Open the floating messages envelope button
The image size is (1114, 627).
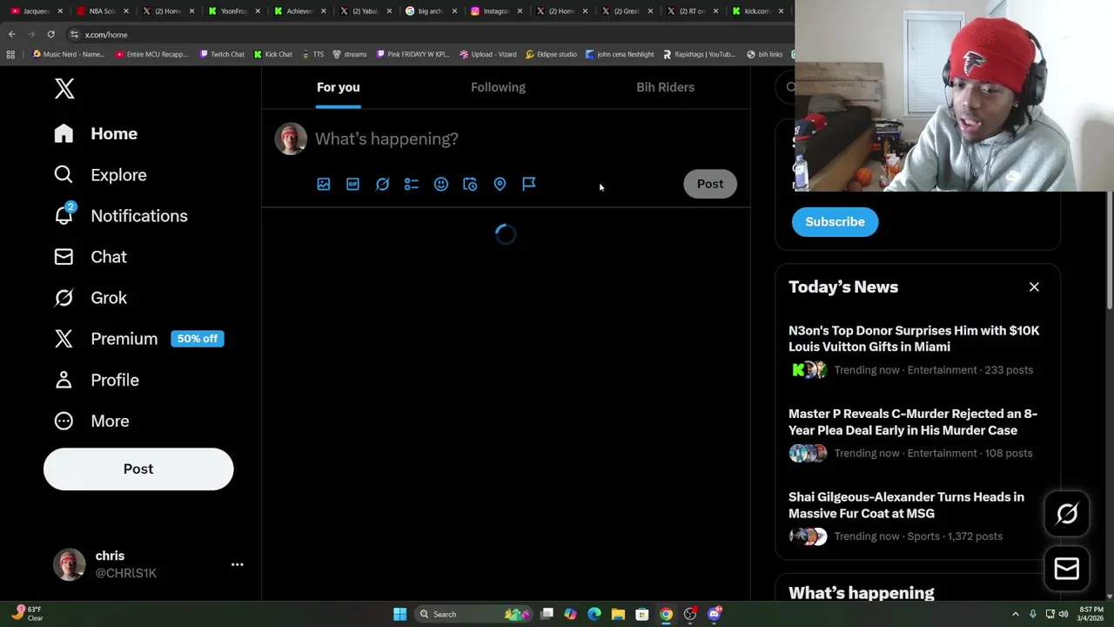click(x=1067, y=569)
